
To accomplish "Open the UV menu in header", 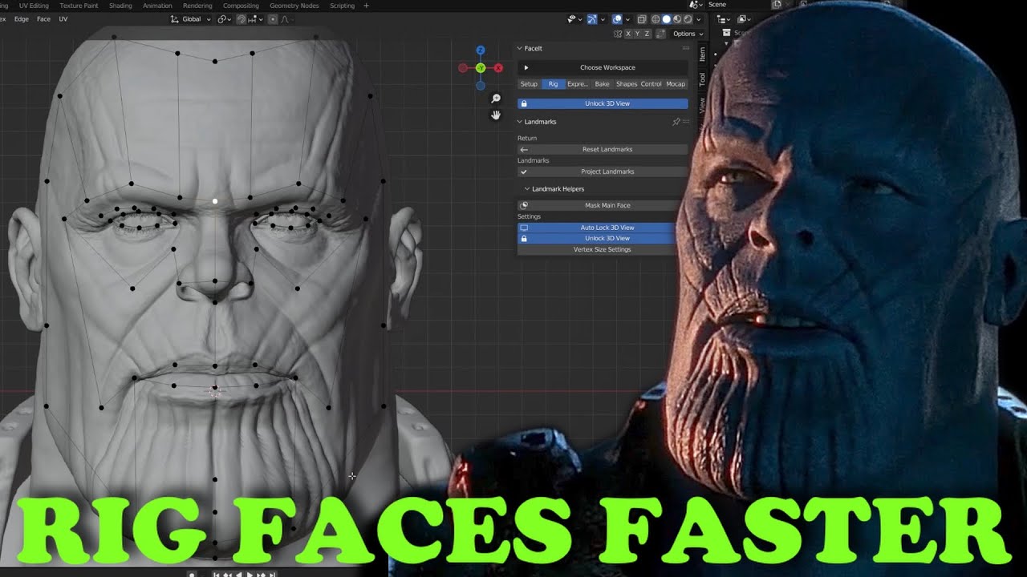I will [63, 18].
